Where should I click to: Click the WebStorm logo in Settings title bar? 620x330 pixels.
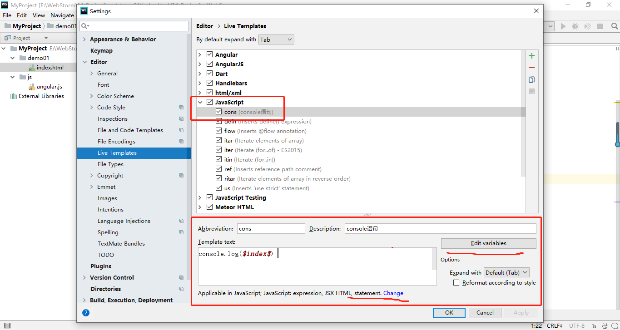84,11
